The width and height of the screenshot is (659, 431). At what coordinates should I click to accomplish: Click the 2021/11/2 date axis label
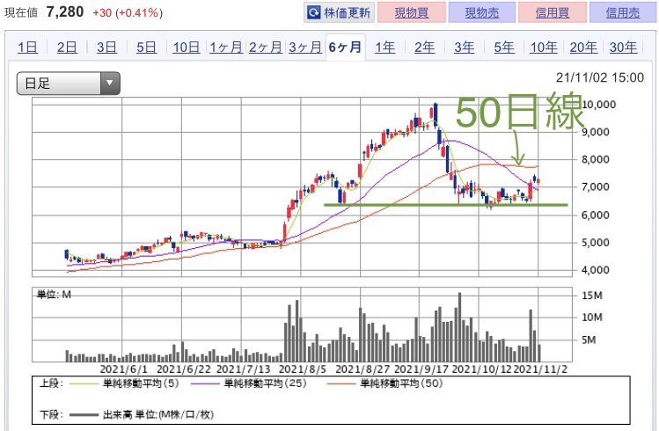541,369
